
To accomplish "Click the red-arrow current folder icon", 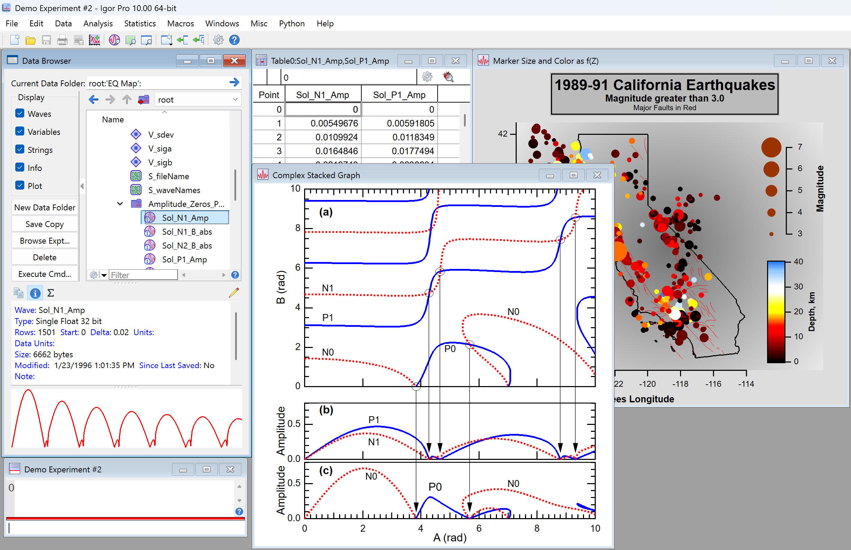I will [144, 100].
